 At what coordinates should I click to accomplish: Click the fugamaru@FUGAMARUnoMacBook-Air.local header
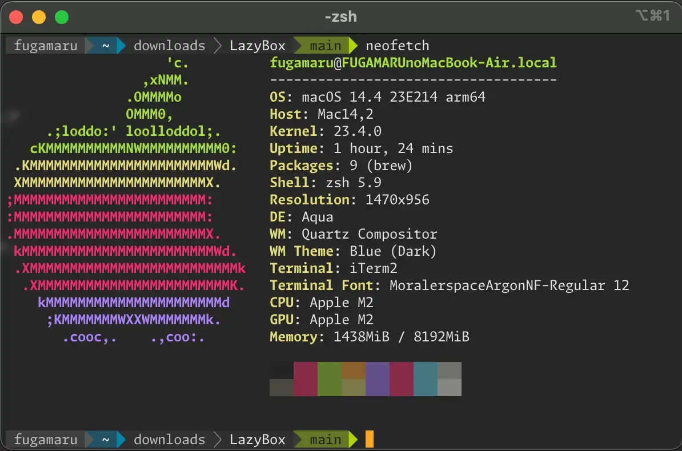tap(413, 63)
